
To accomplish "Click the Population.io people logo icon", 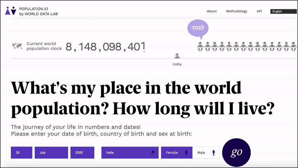I will pyautogui.click(x=11, y=11).
